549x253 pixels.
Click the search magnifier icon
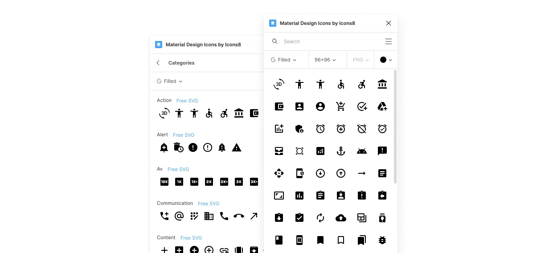click(x=275, y=41)
